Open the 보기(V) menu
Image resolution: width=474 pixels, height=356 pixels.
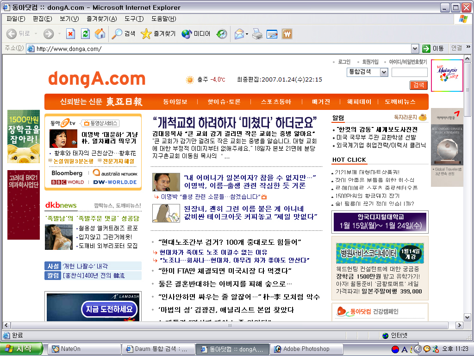pyautogui.click(x=69, y=19)
